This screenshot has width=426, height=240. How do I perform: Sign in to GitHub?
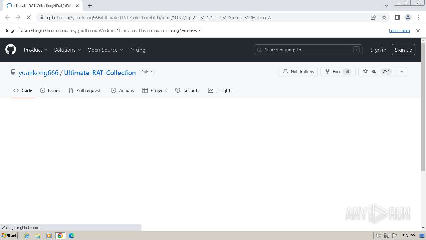378,50
